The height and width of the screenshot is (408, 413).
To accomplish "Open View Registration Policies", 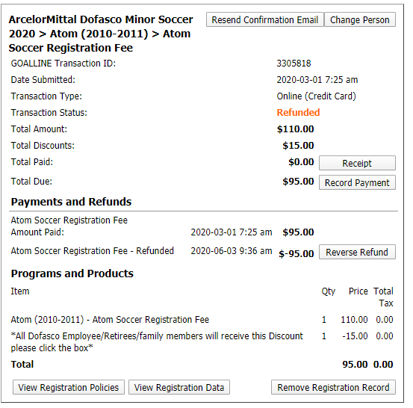I will 69,387.
